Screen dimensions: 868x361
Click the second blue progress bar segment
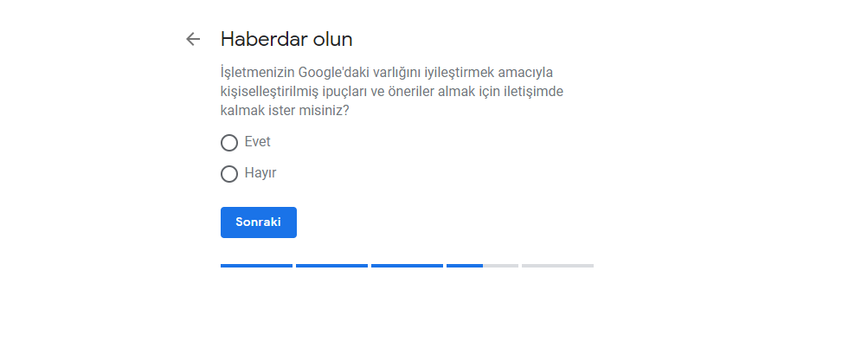click(331, 266)
